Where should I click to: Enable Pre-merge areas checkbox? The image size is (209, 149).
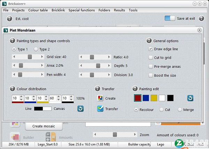[x=150, y=66]
